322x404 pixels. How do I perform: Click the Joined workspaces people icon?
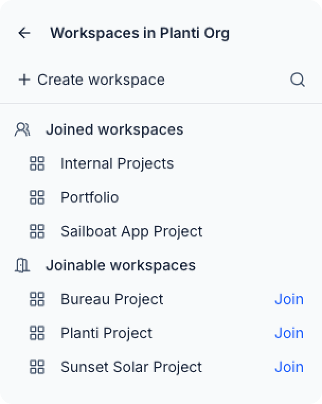pyautogui.click(x=22, y=130)
